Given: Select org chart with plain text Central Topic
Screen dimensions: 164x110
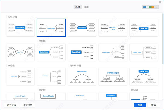Looking at the screenshot, I should pos(82,77).
